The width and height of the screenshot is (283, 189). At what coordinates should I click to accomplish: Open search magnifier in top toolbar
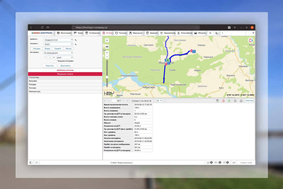tap(210, 33)
